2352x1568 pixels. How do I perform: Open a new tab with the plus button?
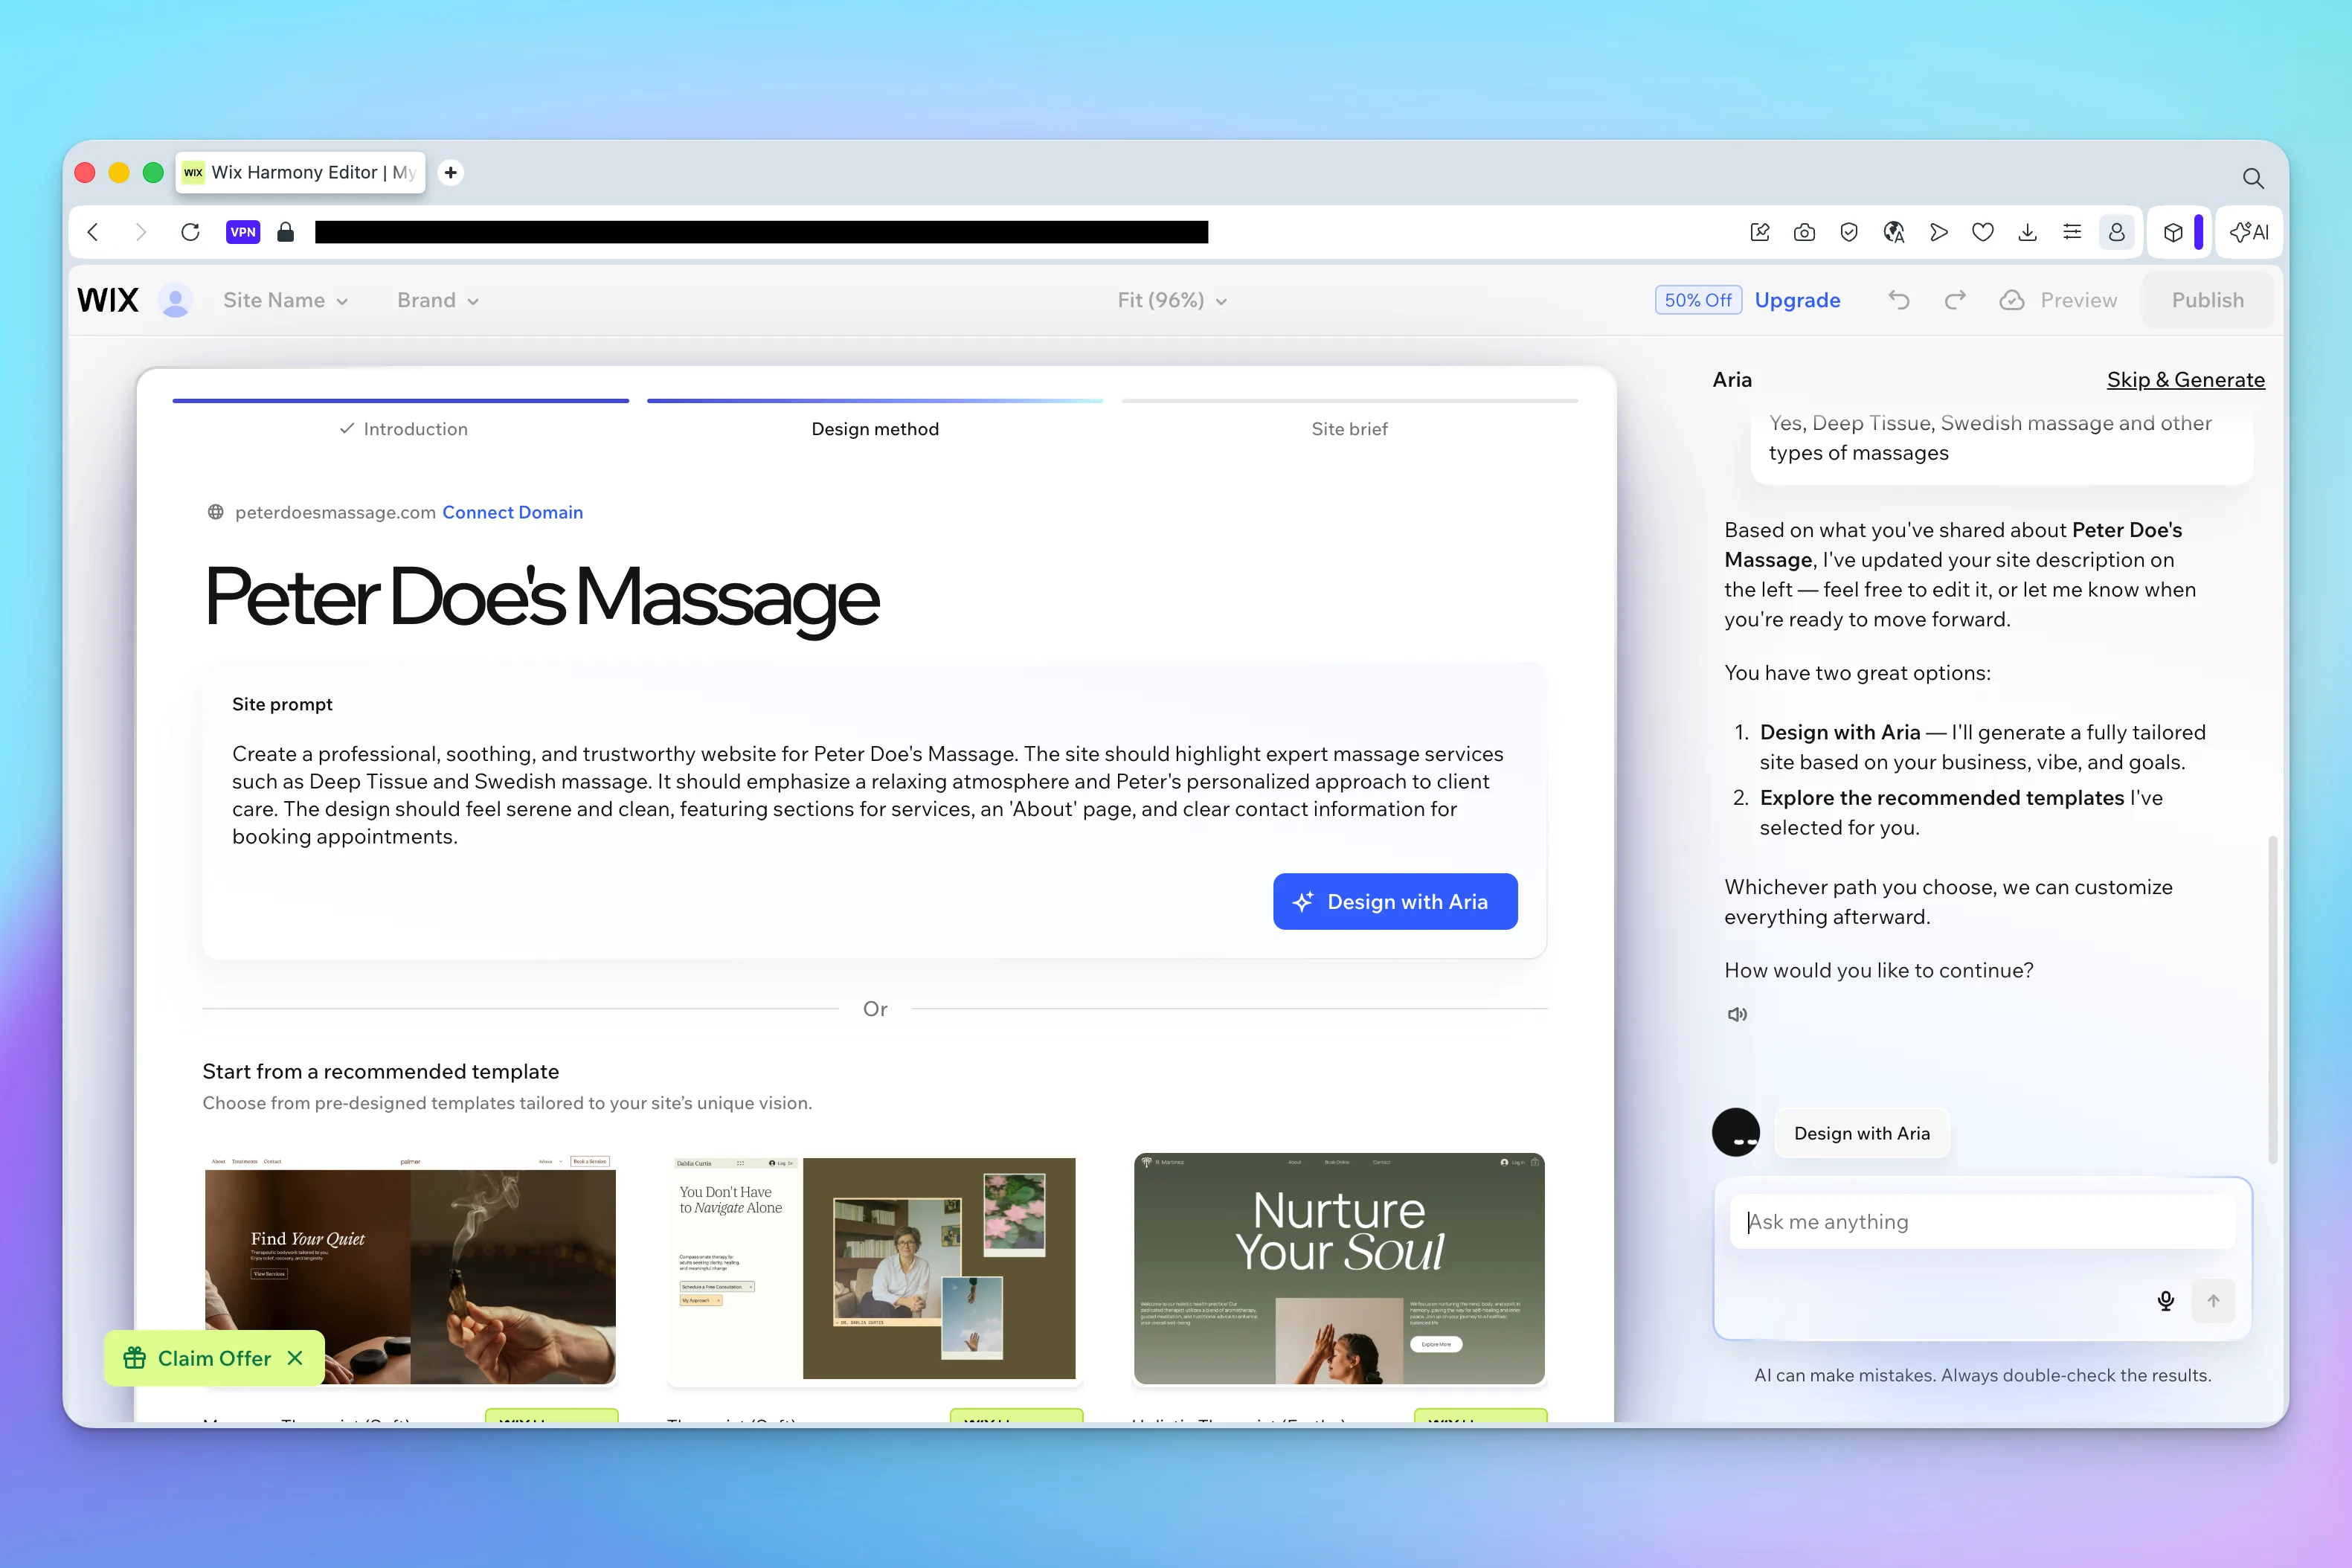tap(451, 172)
